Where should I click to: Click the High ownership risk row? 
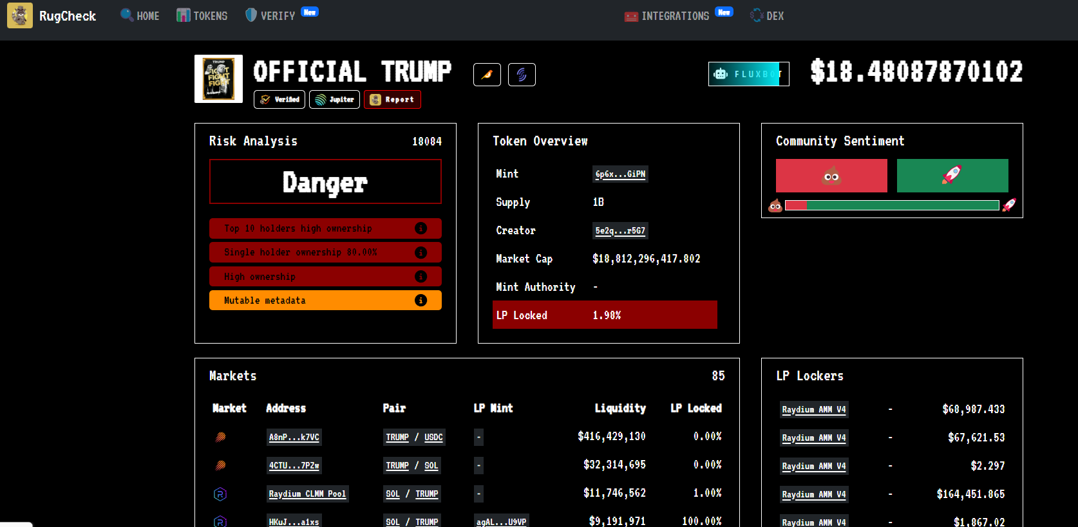point(325,277)
